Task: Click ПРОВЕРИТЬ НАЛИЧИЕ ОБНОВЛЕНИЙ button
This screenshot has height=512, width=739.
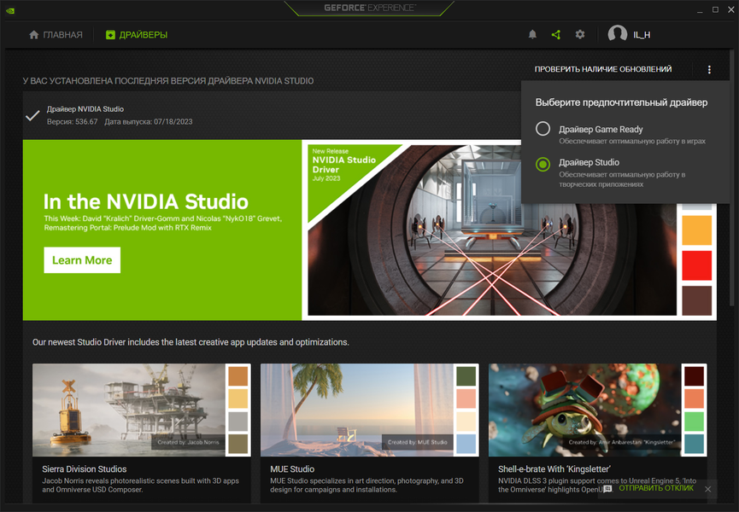Action: pyautogui.click(x=603, y=69)
